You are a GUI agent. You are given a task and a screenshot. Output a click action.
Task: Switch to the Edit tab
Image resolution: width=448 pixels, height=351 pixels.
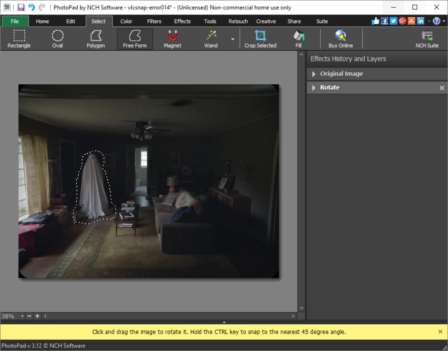(x=71, y=21)
